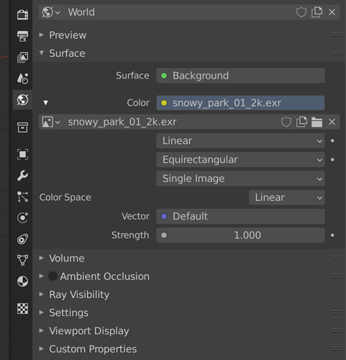Open the Particle properties icon
The image size is (346, 360).
tap(22, 197)
